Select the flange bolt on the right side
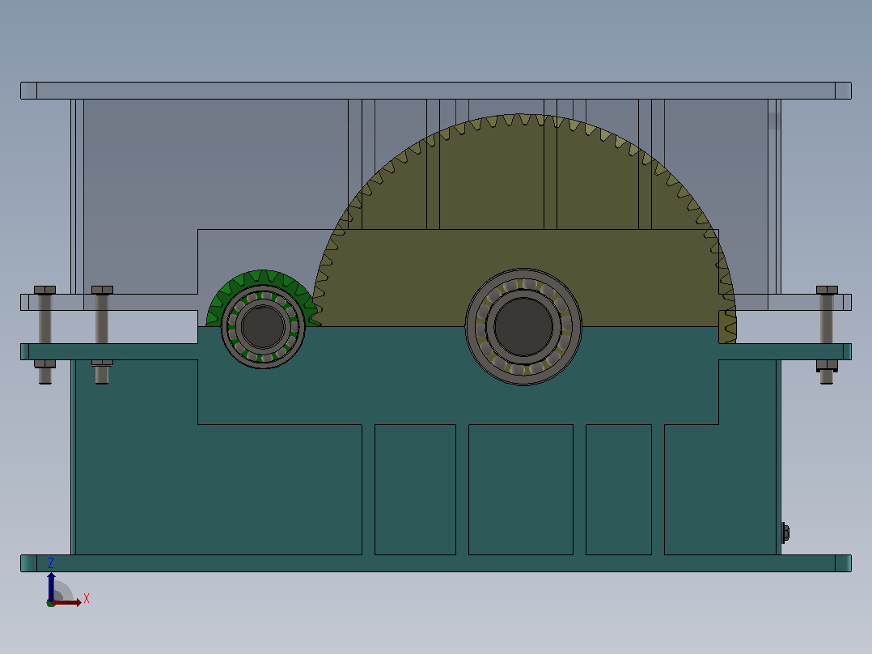Screen dimensions: 872x654 pos(827,334)
